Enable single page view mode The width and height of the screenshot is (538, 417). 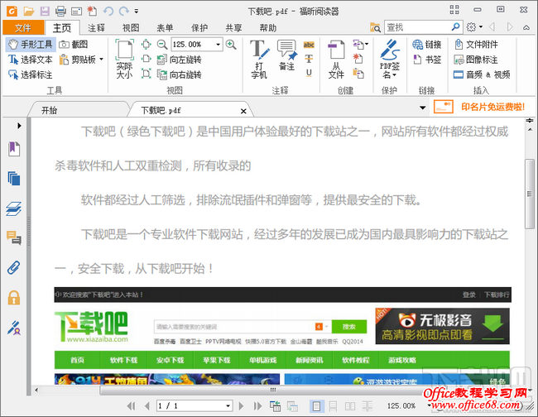[316, 406]
